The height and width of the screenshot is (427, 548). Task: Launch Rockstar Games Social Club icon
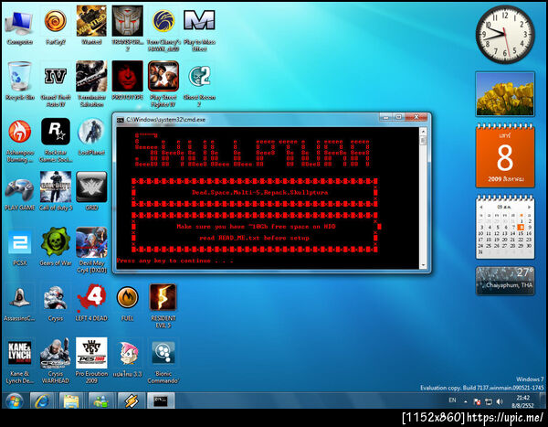56,141
